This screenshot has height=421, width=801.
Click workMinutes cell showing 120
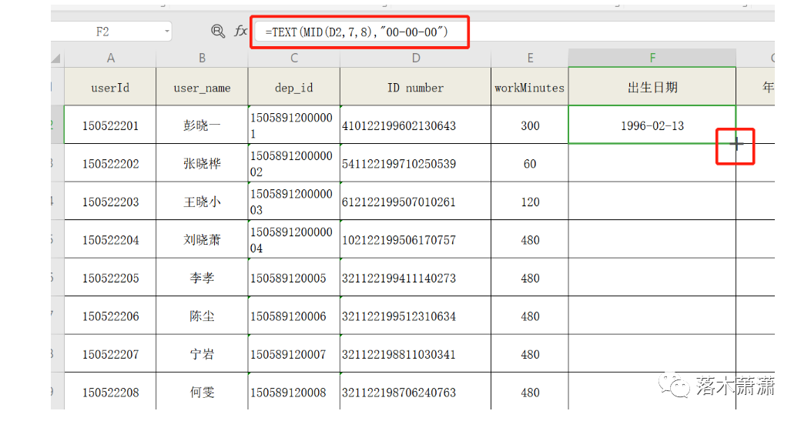530,202
